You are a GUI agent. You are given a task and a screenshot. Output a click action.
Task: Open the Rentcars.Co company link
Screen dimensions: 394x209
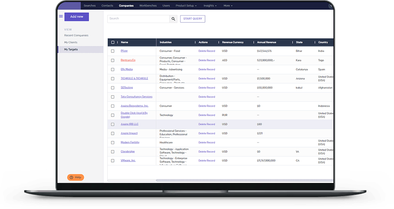point(128,60)
